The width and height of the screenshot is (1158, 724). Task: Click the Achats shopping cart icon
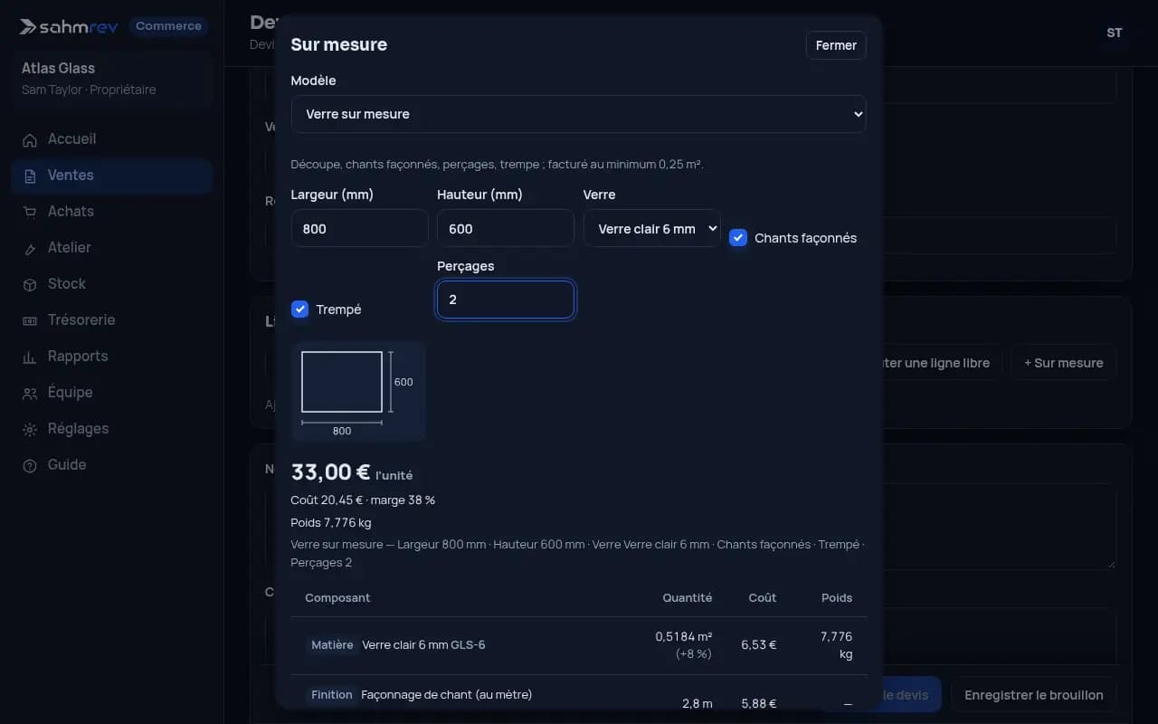(30, 212)
